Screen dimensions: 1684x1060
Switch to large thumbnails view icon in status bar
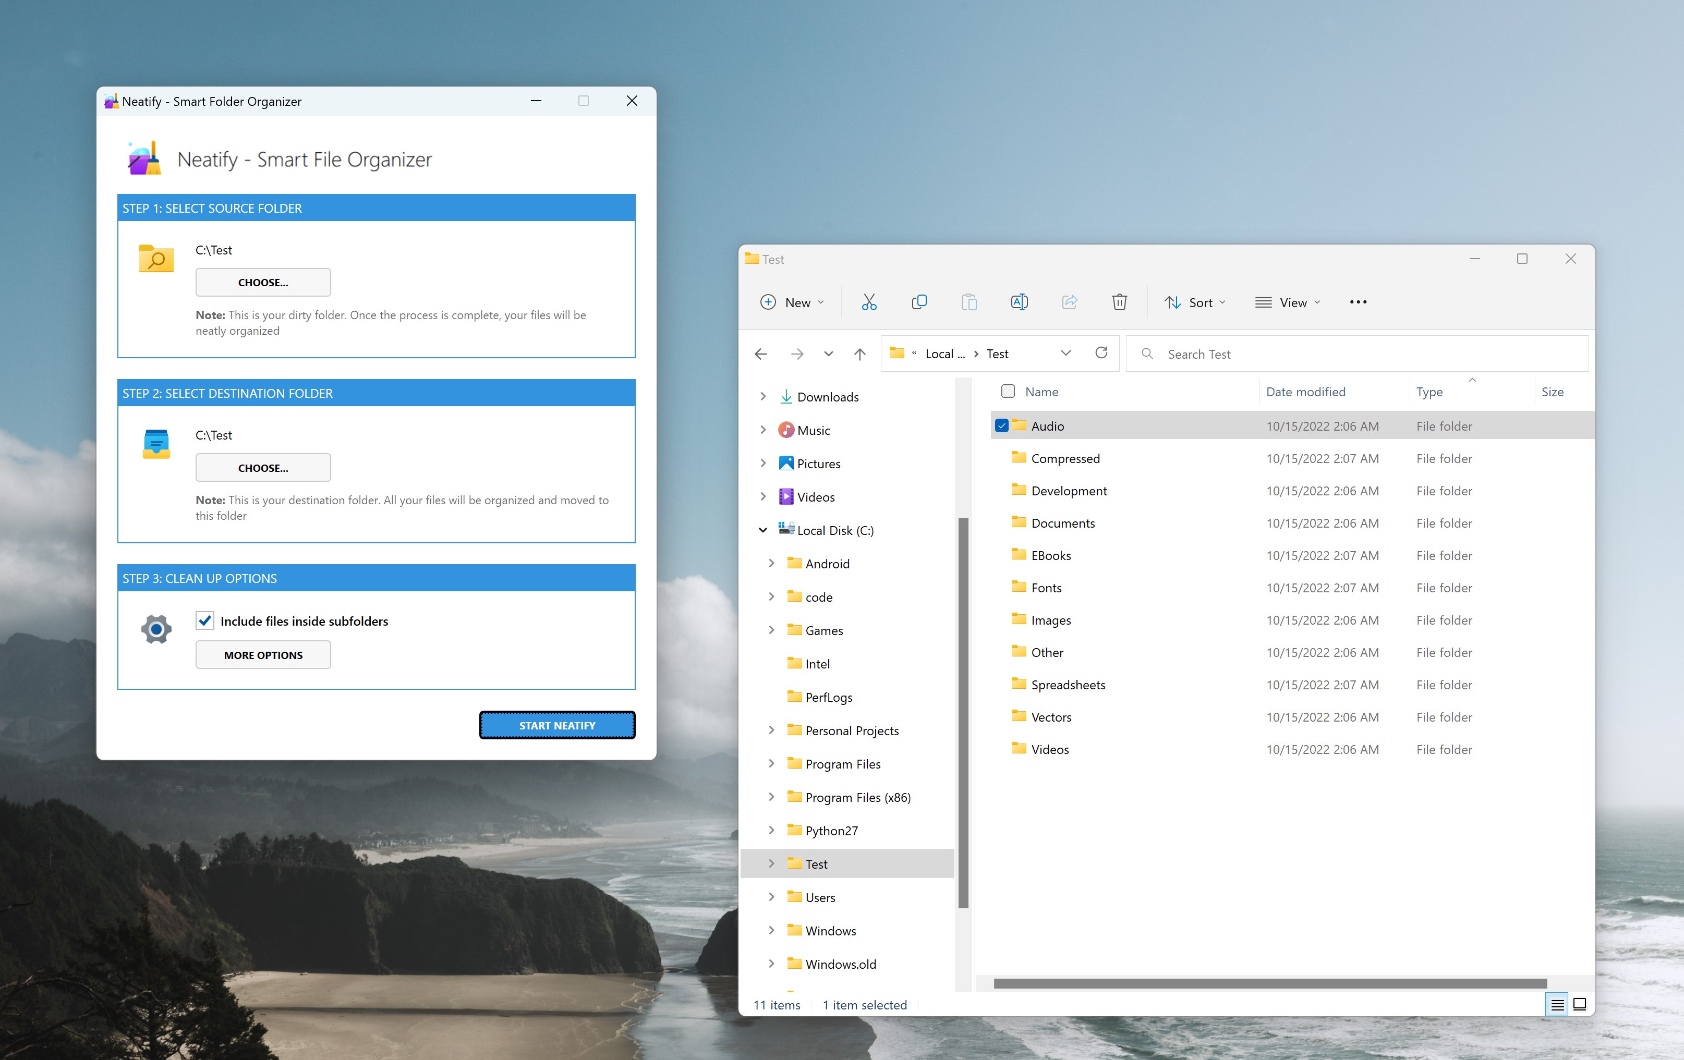[x=1579, y=1004]
